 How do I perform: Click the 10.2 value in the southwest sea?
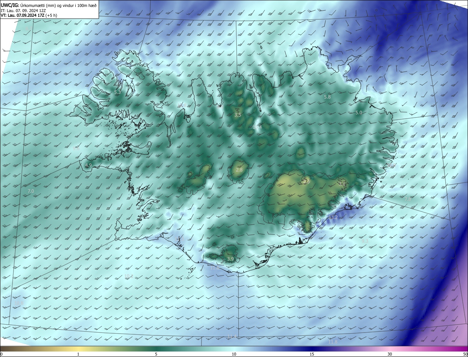coord(129,276)
